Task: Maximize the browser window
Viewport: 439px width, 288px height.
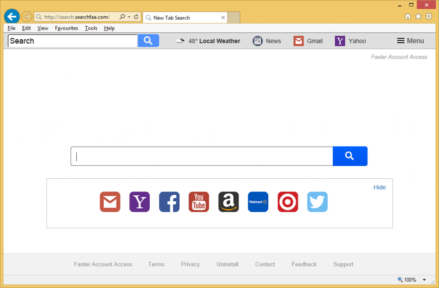Action: click(x=411, y=5)
